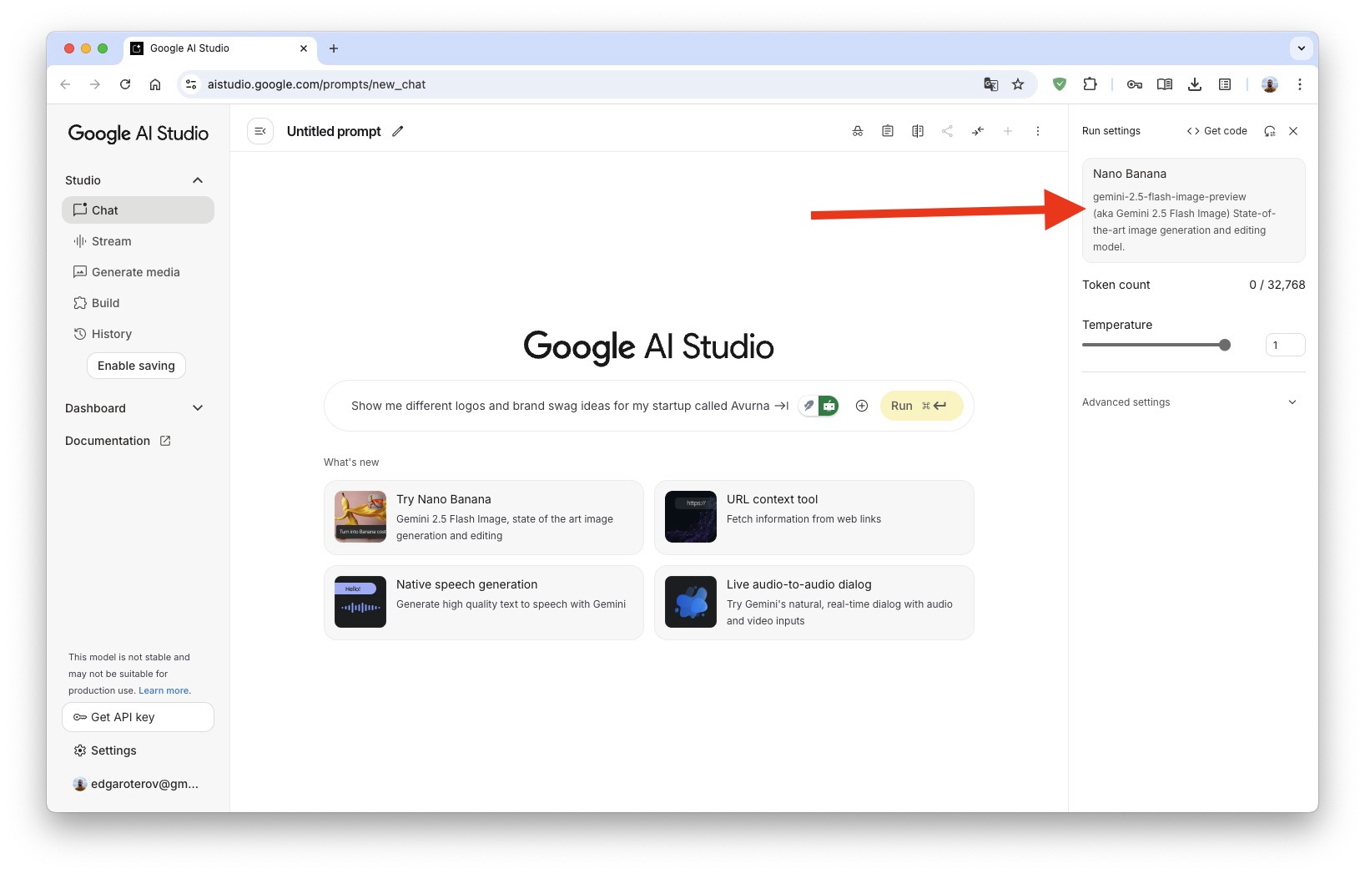Open temporary incognito chat icon
The width and height of the screenshot is (1365, 874).
pyautogui.click(x=858, y=131)
